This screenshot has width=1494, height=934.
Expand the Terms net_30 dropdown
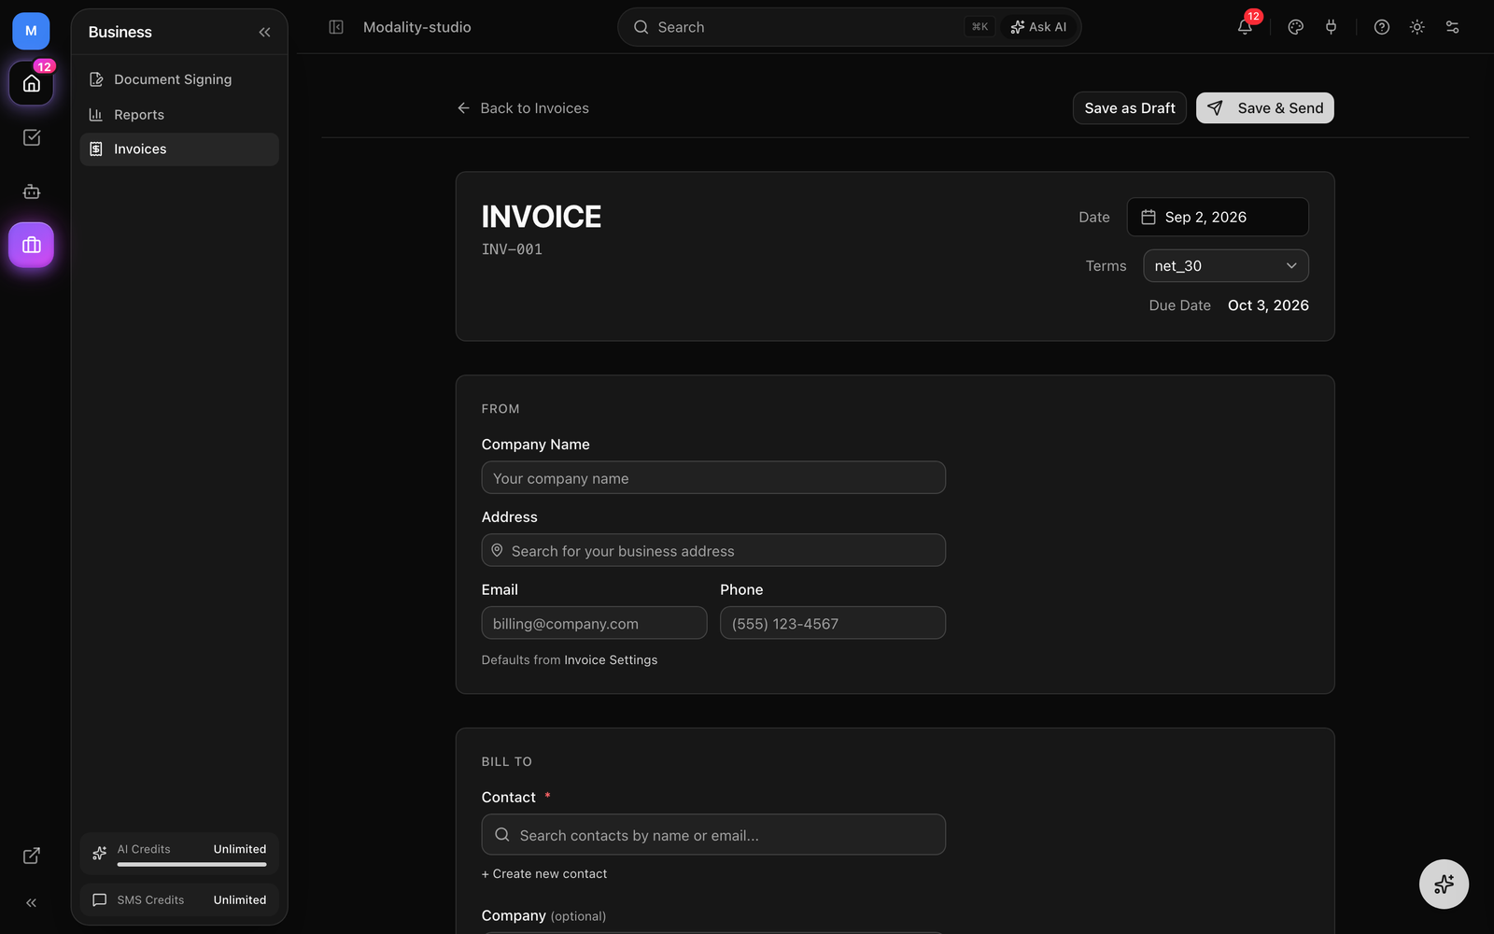[x=1226, y=266]
